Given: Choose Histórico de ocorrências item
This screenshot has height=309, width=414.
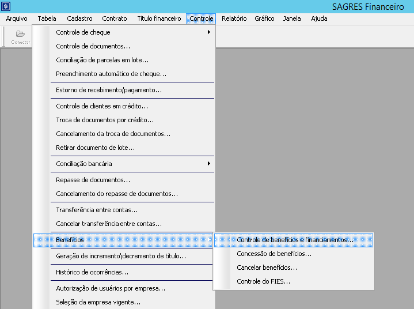Looking at the screenshot, I should coord(92,272).
